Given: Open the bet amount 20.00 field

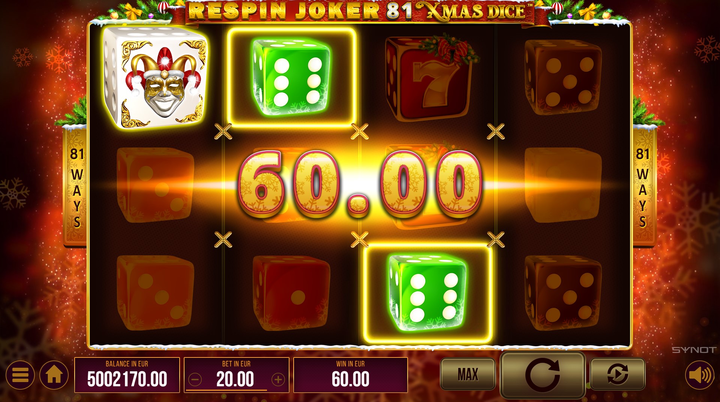Looking at the screenshot, I should pyautogui.click(x=236, y=375).
